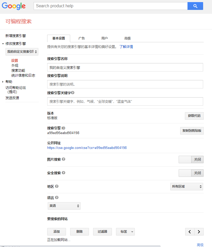Open help icon next to 地区

[57, 186]
